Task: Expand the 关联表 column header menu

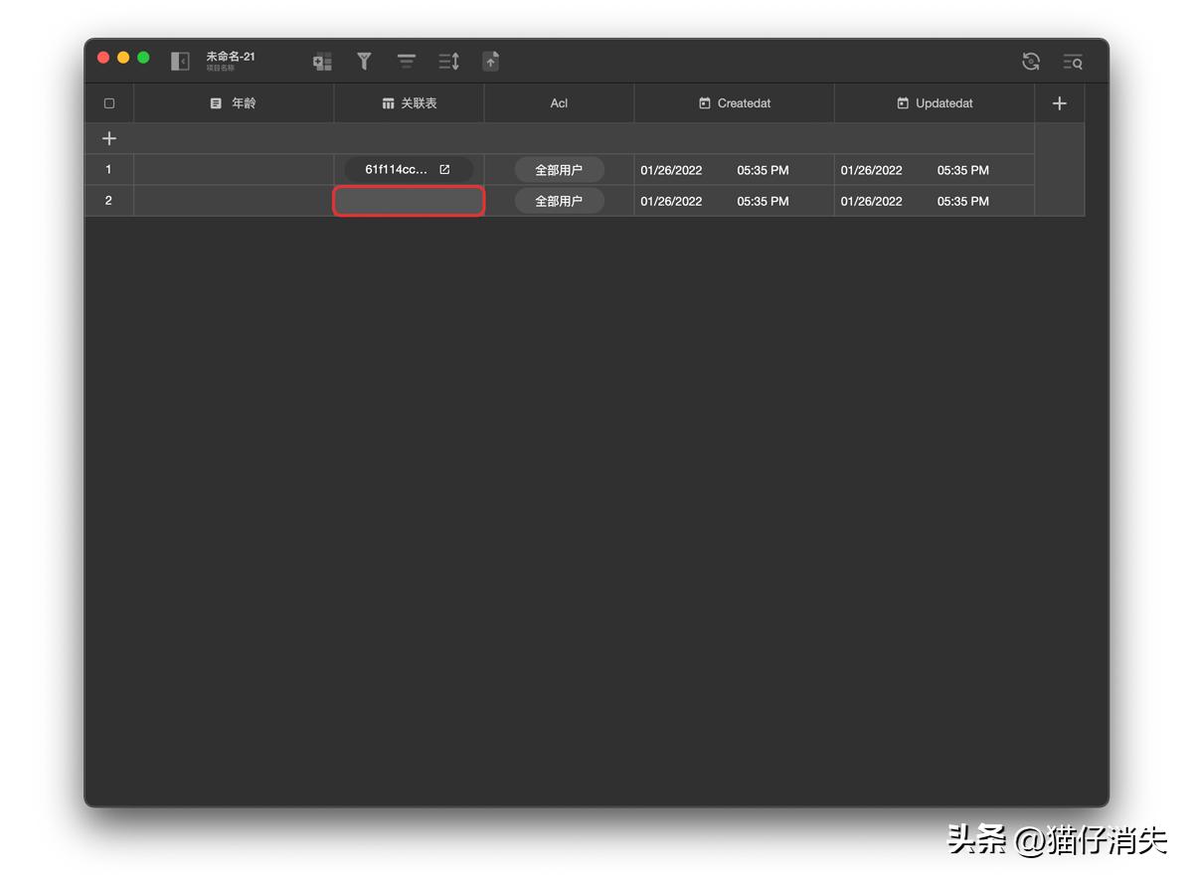Action: click(409, 102)
